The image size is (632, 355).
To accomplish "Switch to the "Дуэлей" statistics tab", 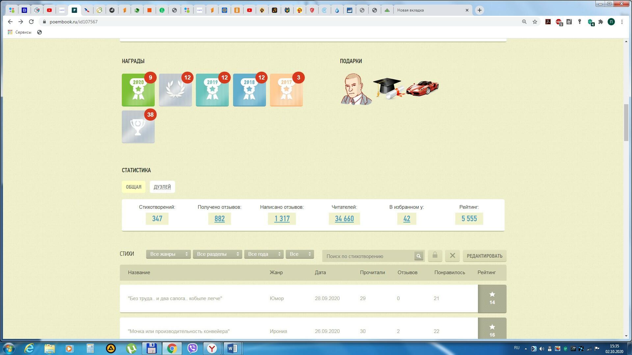I will (x=162, y=187).
